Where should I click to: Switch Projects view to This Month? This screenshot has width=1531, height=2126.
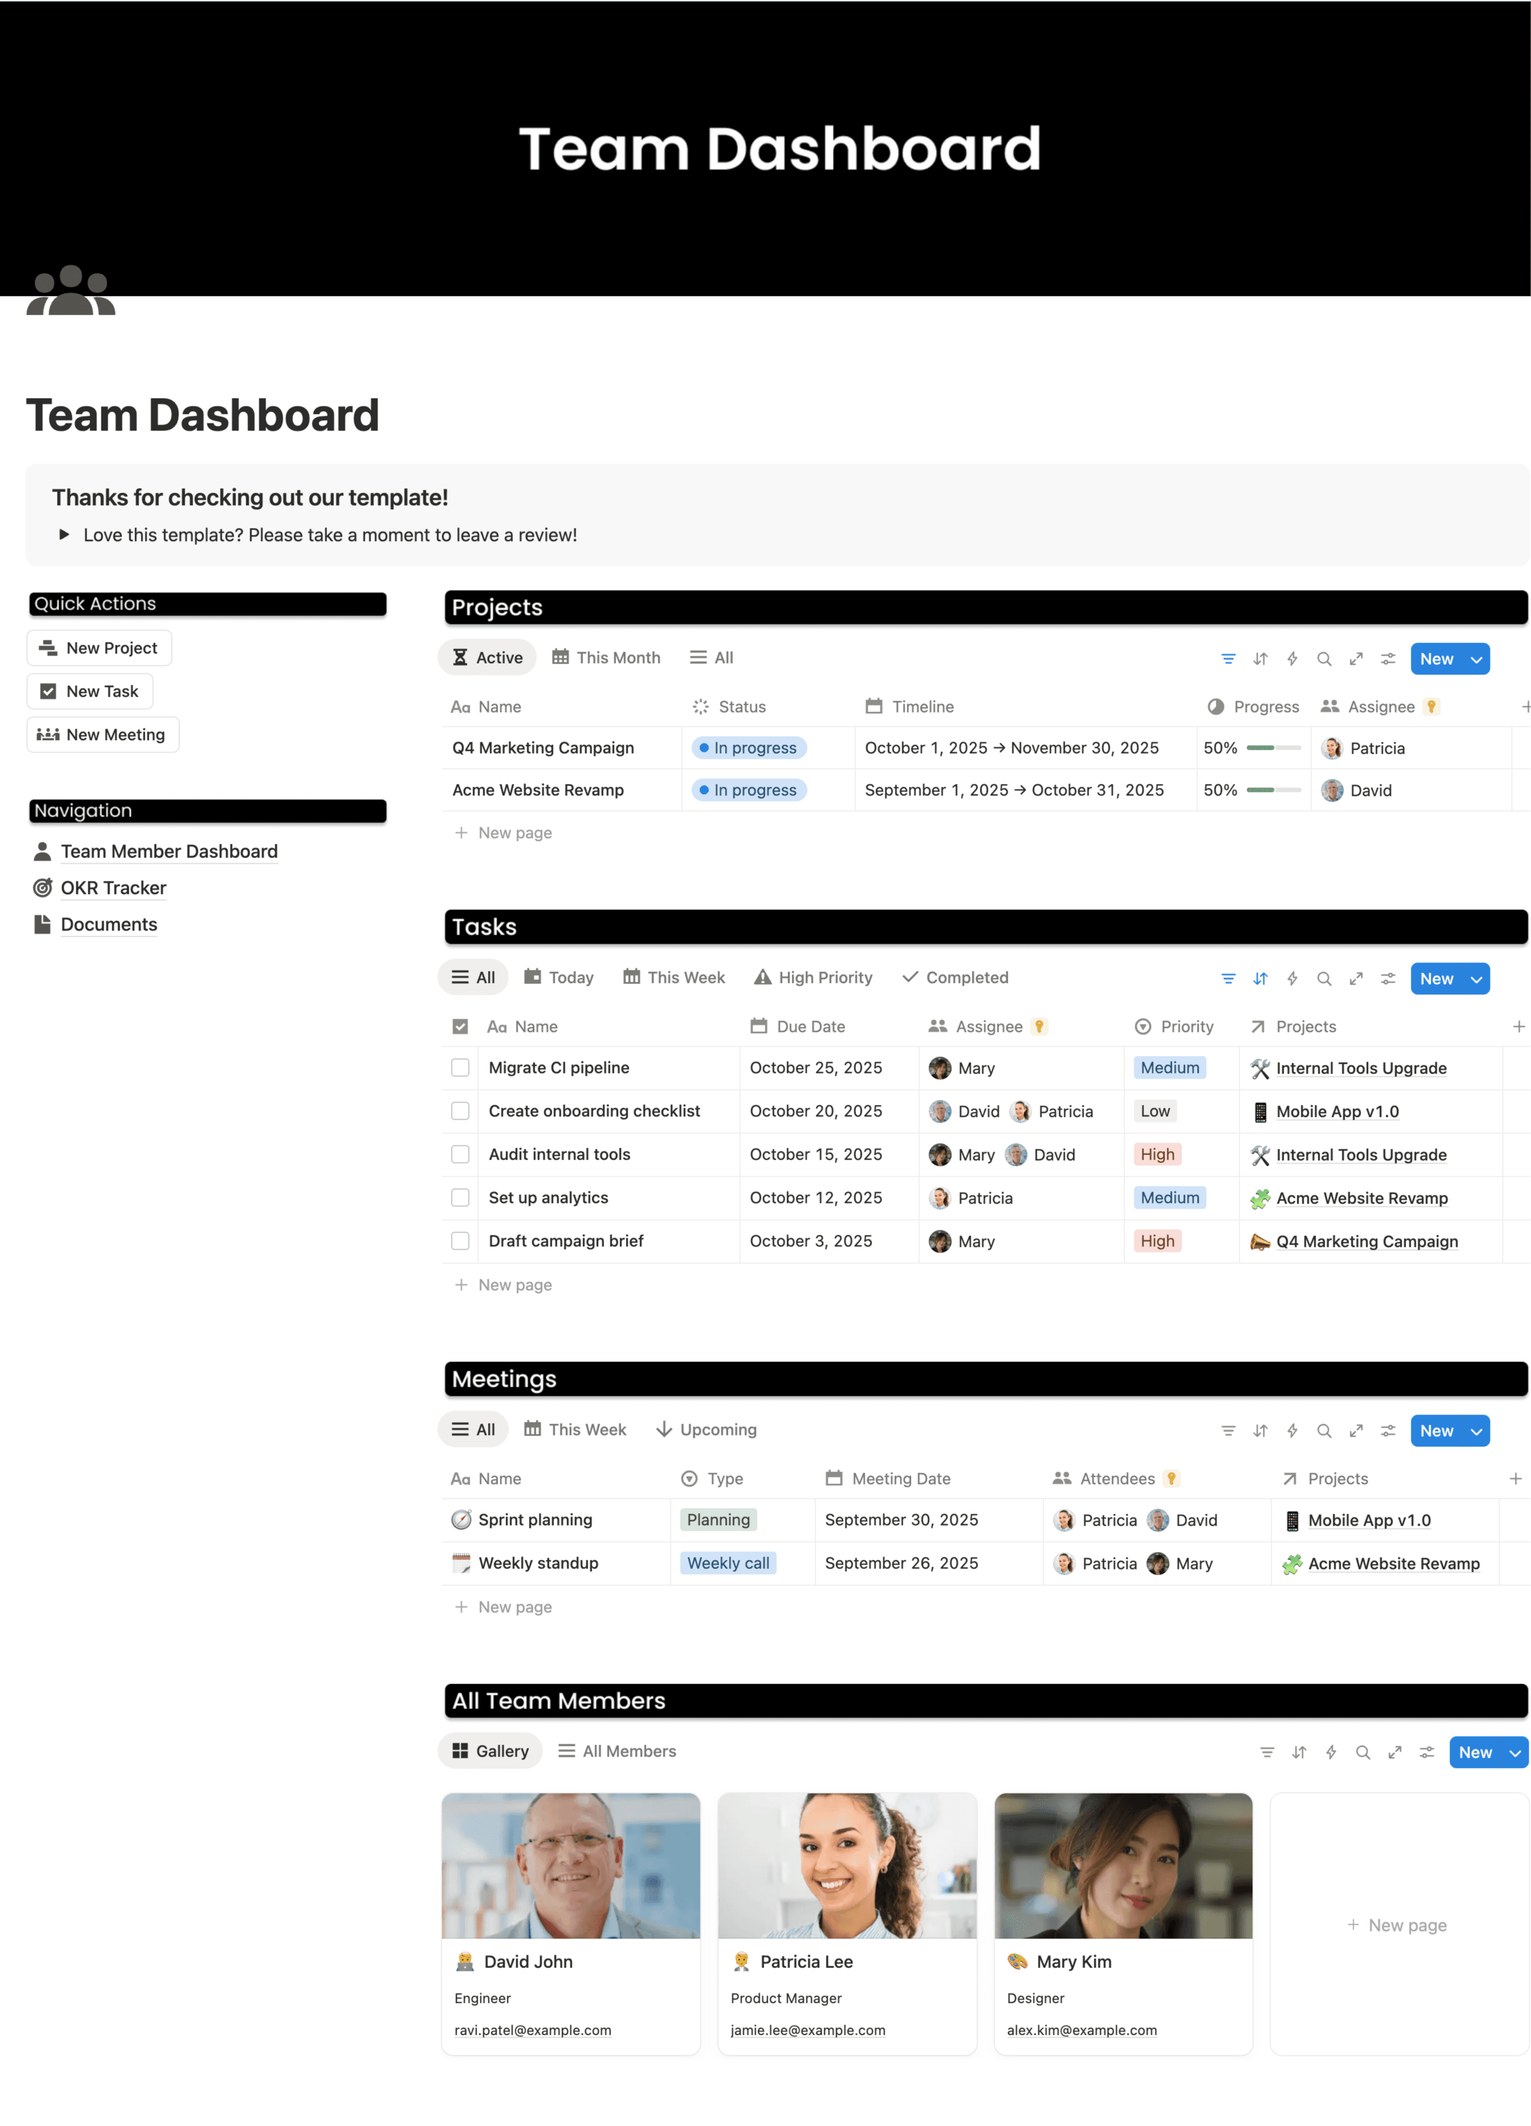click(605, 658)
